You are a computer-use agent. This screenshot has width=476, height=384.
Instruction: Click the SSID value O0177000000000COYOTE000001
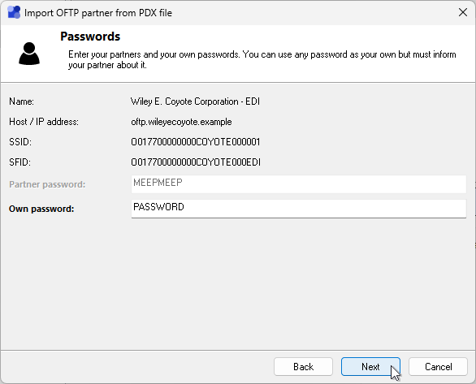tap(196, 142)
